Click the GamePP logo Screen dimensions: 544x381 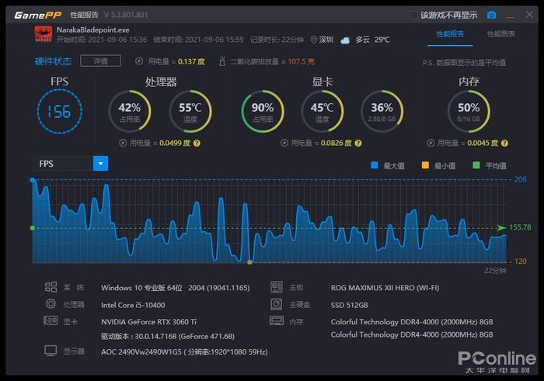tap(38, 15)
